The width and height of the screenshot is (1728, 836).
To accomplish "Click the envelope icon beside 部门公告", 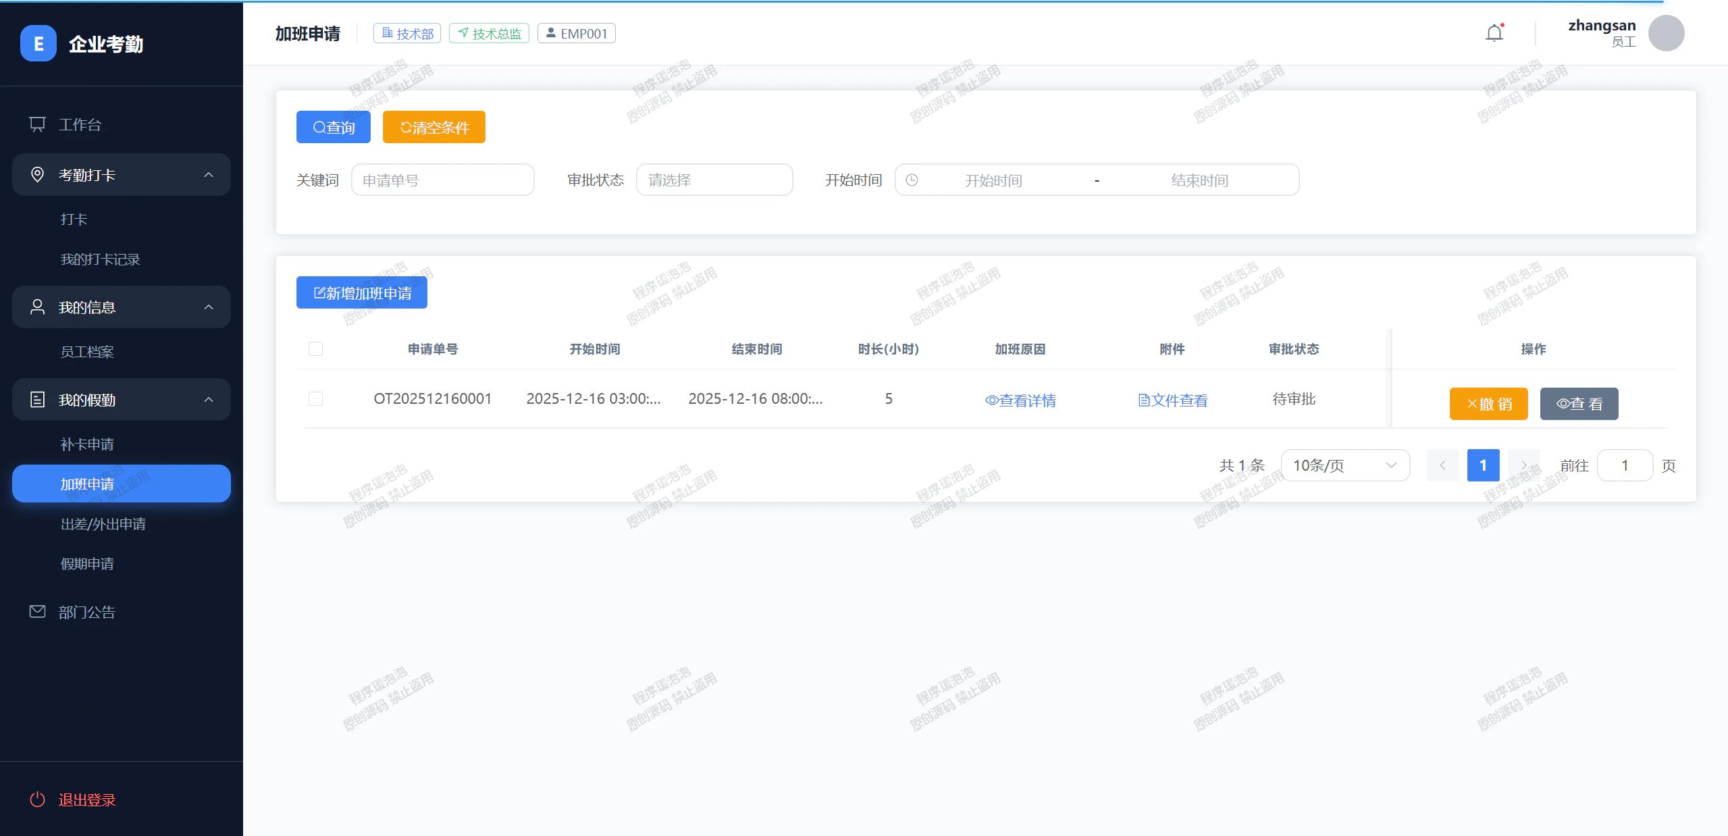I will [x=38, y=612].
